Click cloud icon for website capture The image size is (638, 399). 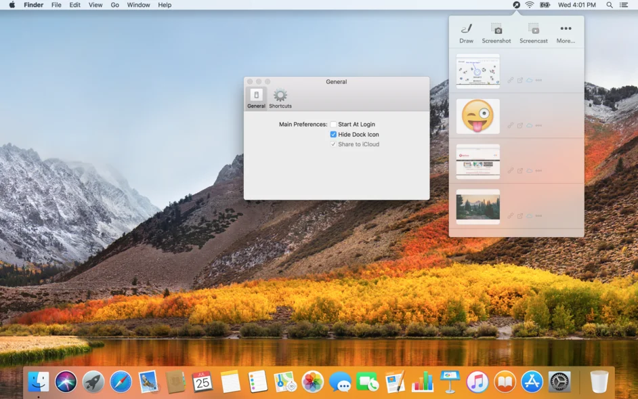(530, 171)
